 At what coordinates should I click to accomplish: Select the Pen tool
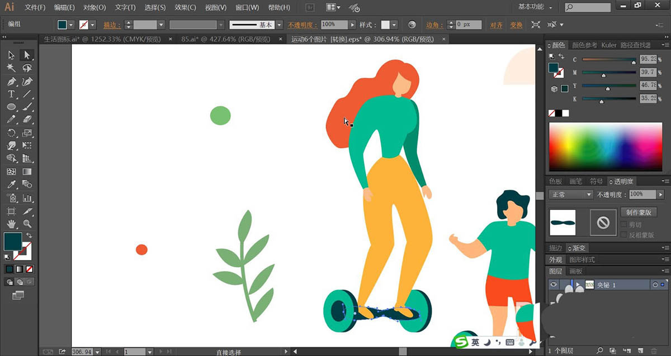pyautogui.click(x=11, y=81)
